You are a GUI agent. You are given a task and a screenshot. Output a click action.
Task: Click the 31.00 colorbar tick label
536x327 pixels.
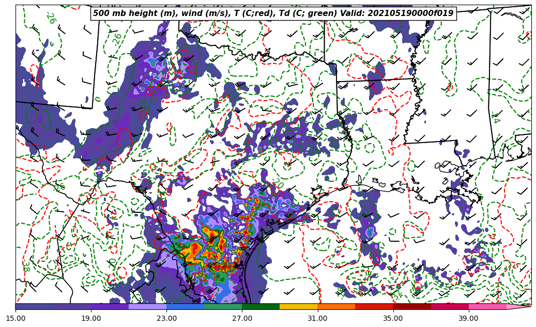coord(317,318)
